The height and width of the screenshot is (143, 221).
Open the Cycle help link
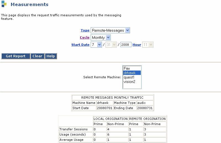coord(85,37)
